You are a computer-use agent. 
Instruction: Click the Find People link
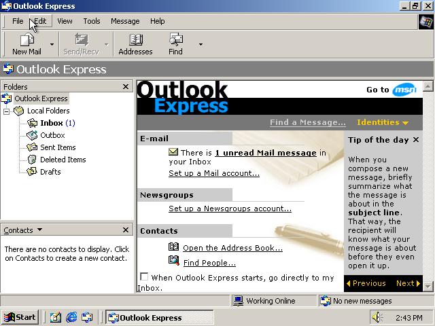[x=209, y=263]
